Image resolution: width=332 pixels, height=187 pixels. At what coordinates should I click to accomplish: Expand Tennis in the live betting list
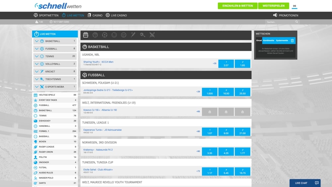click(x=55, y=56)
